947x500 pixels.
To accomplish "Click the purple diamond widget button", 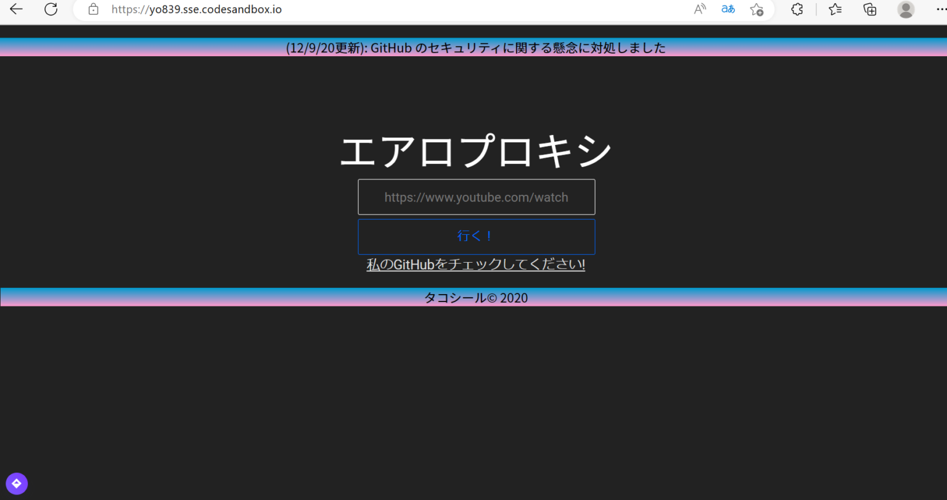I will pyautogui.click(x=17, y=483).
